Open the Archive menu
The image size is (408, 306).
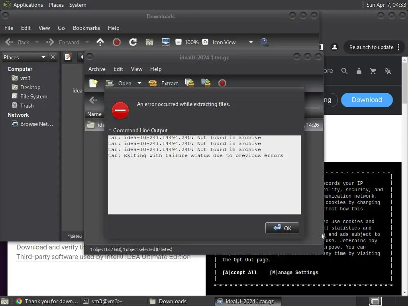click(97, 69)
